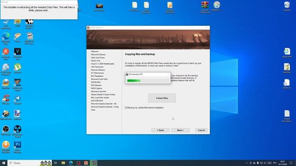This screenshot has width=296, height=166.
Task: Select the Mlox Load Order Update step
Action: 100,97
